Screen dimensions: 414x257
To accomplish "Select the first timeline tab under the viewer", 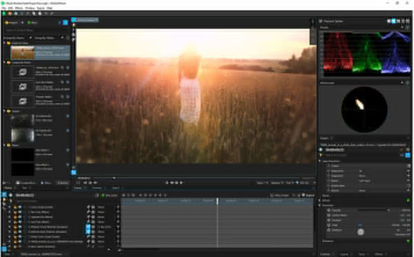I will coord(78,188).
